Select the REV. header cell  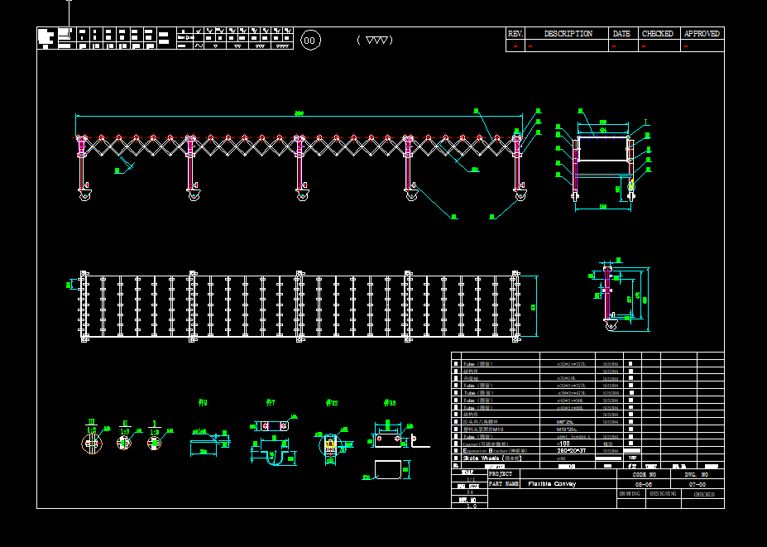pyautogui.click(x=515, y=34)
